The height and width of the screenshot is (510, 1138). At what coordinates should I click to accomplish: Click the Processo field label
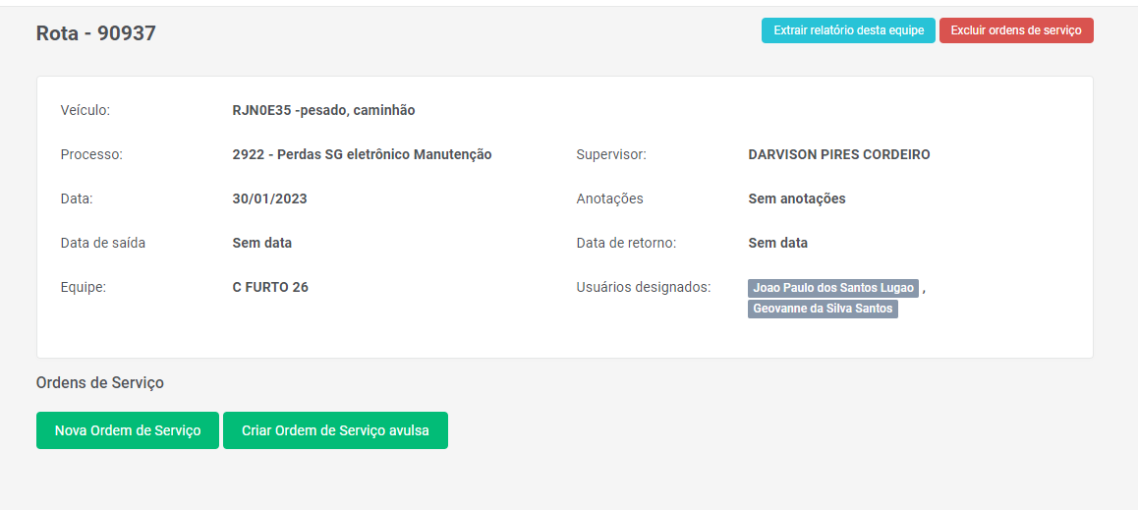(91, 154)
